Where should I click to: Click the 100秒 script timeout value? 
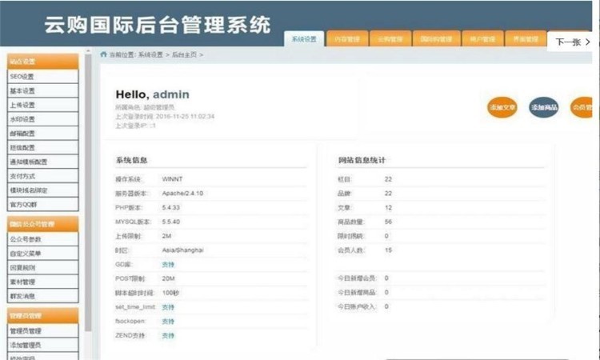tap(170, 293)
